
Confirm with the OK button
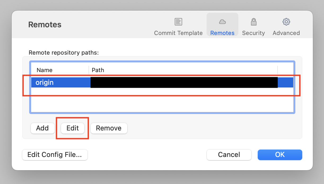pyautogui.click(x=280, y=155)
